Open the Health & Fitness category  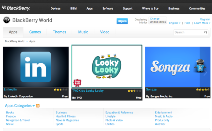66,116
